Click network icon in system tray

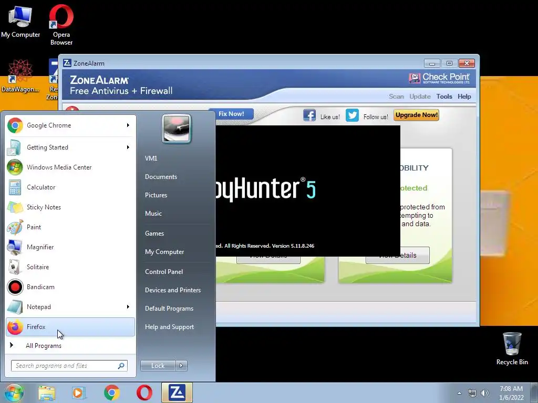(x=472, y=393)
